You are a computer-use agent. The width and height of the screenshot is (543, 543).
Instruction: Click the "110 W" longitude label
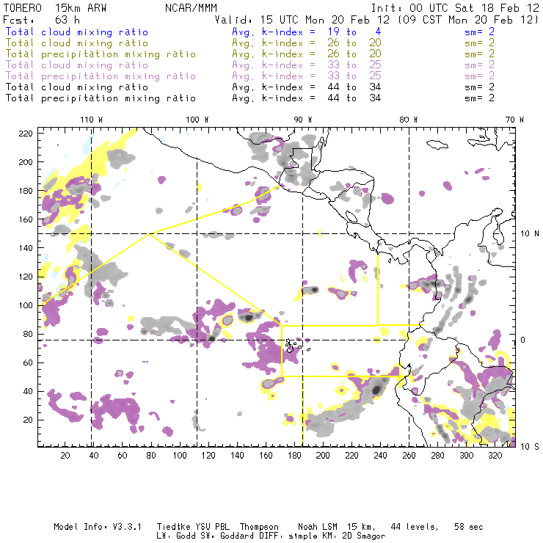click(92, 120)
